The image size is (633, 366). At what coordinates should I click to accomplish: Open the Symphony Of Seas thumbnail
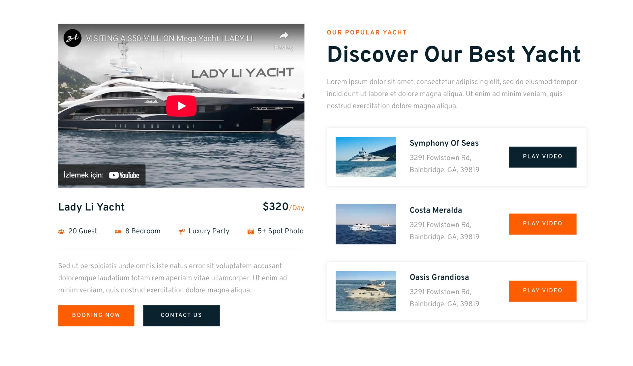[x=366, y=157]
